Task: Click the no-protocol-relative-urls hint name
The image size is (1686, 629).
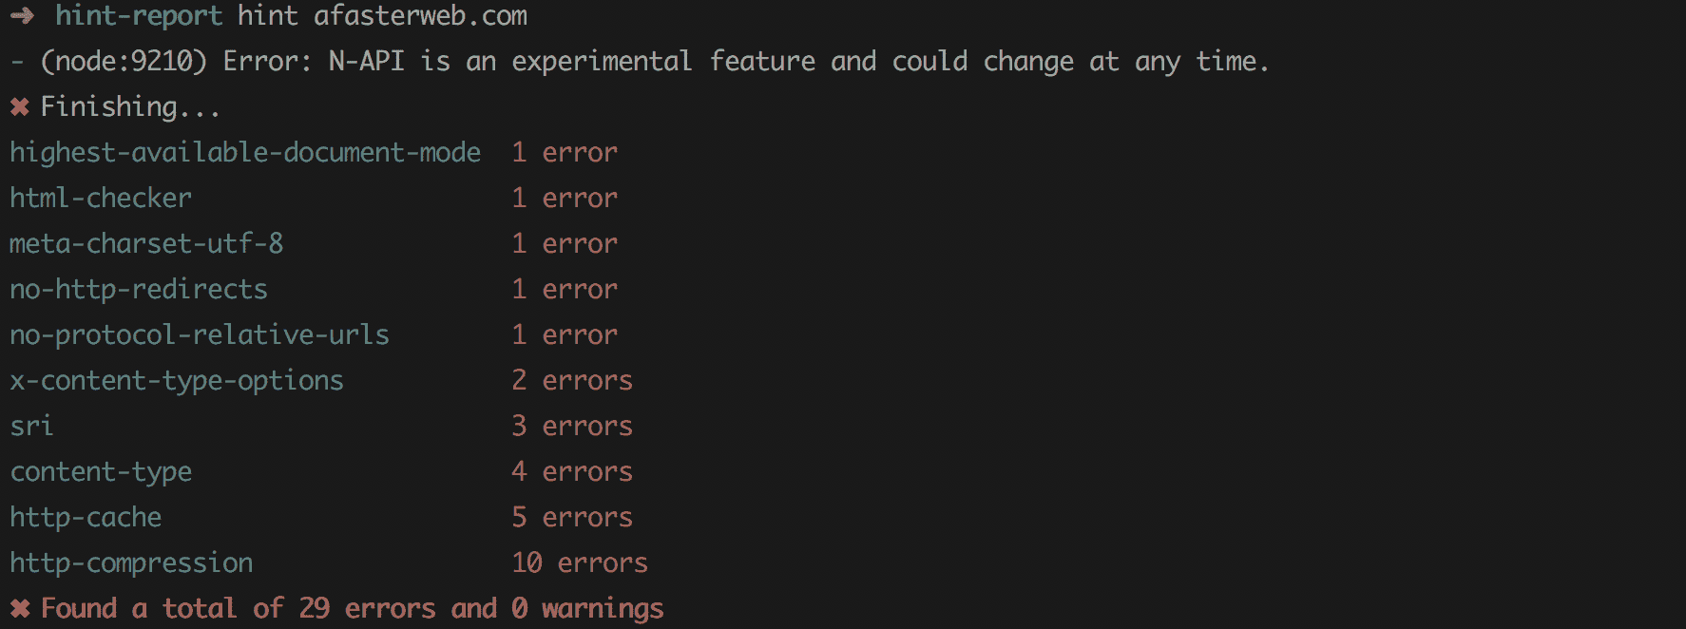Action: [x=200, y=334]
